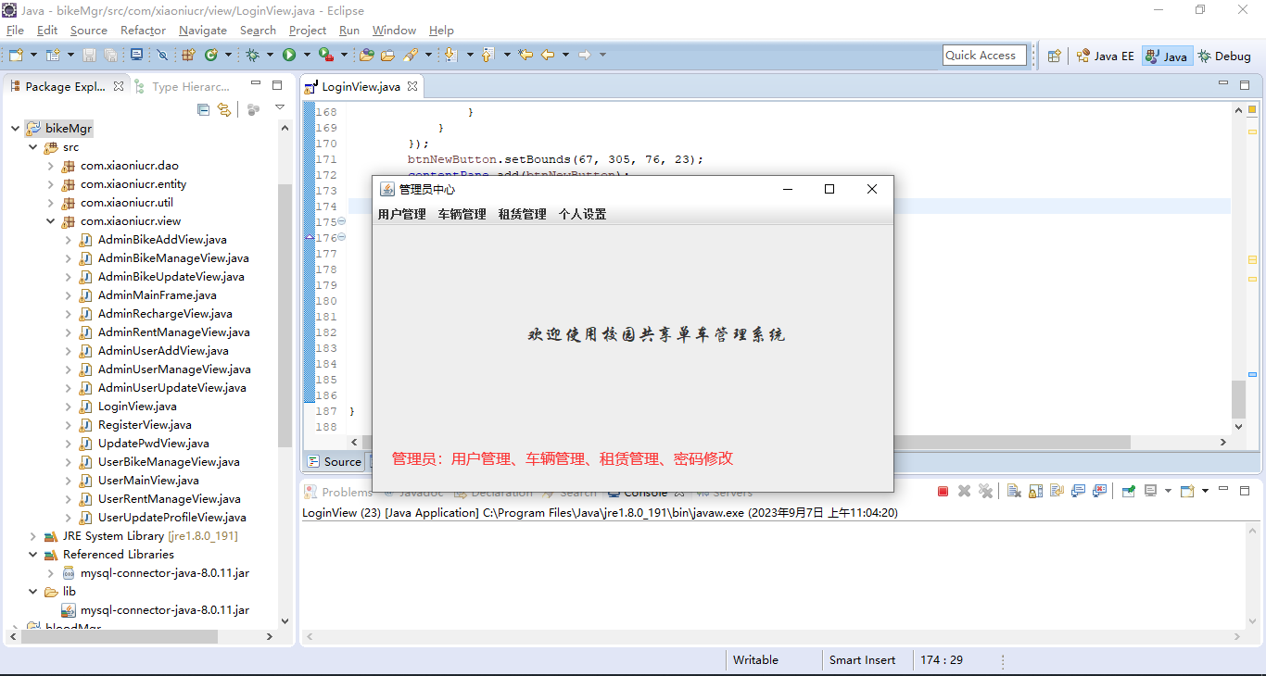This screenshot has width=1266, height=676.
Task: Open Package Explorer view menu triangle
Action: click(279, 108)
